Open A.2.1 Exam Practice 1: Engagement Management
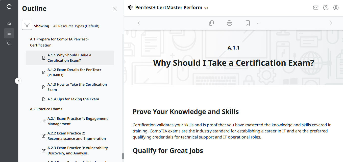The height and width of the screenshot is (162, 343). (x=78, y=121)
